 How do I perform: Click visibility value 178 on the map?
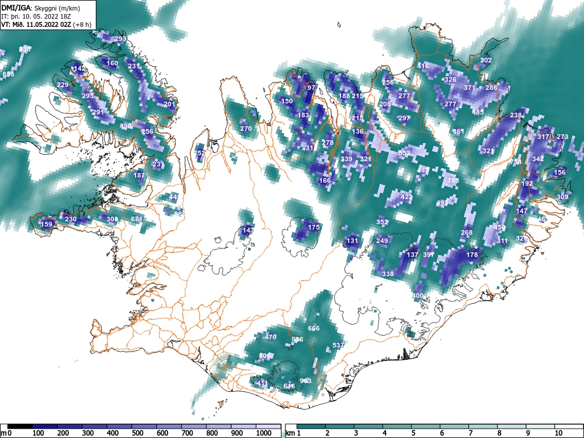[x=472, y=255]
